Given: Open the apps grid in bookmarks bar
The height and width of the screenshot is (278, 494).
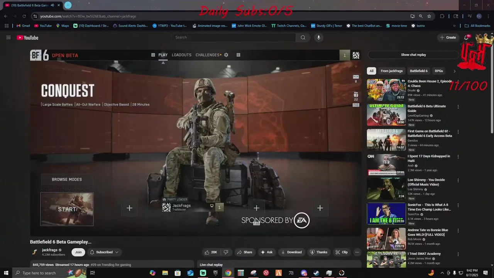Looking at the screenshot, I should (7, 26).
